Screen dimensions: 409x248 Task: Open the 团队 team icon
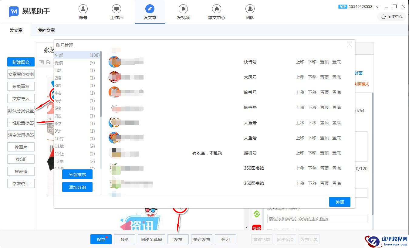pos(250,8)
